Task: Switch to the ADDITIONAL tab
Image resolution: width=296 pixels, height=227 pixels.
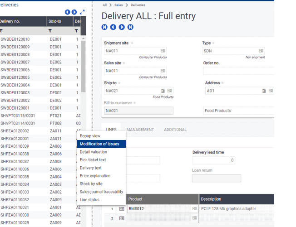Action: point(175,130)
